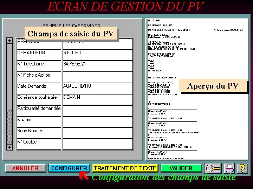Screen dimensions: 253x189
Task: Click RESULTAT DES MESURES heading in preview
Action: [x=162, y=78]
